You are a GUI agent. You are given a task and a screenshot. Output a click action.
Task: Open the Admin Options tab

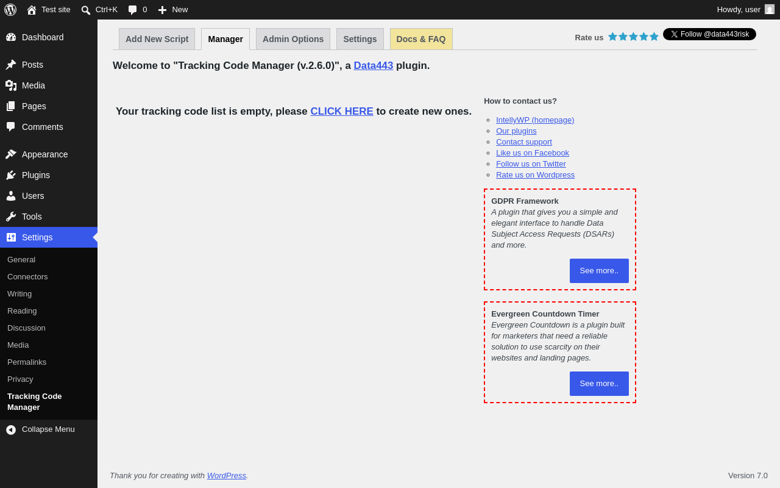click(293, 39)
